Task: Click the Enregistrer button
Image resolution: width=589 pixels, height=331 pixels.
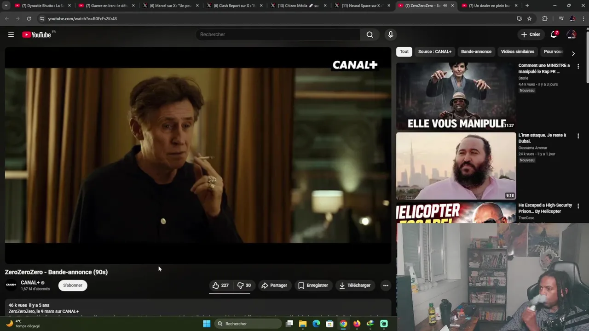Action: click(313, 285)
